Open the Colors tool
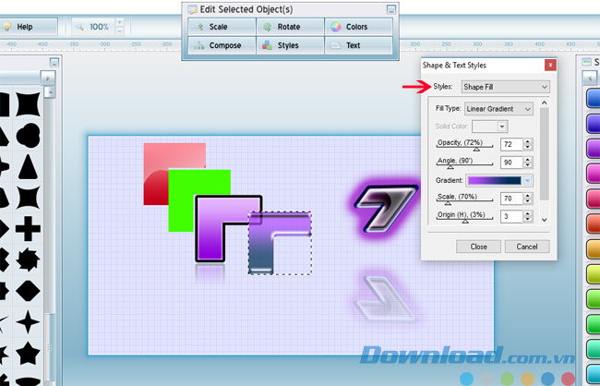Image resolution: width=600 pixels, height=386 pixels. coord(358,27)
